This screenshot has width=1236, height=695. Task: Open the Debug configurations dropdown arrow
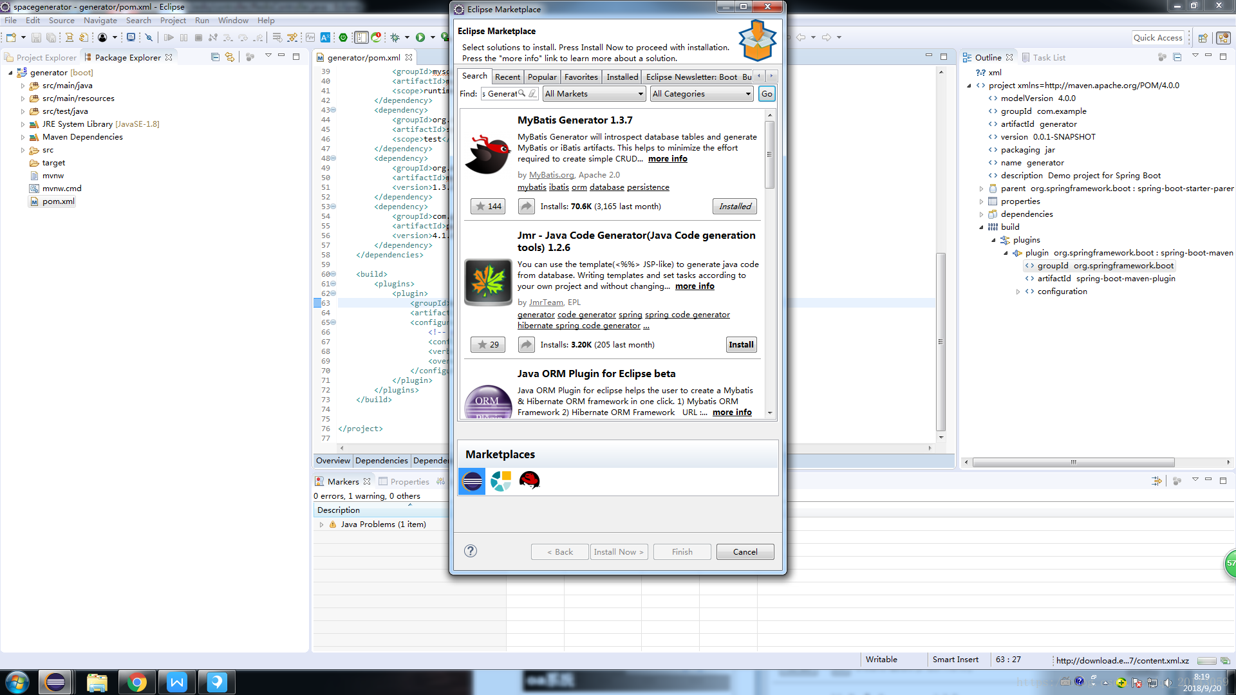point(407,37)
